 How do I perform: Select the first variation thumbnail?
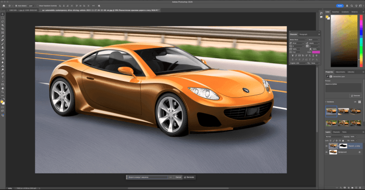pos(331,110)
